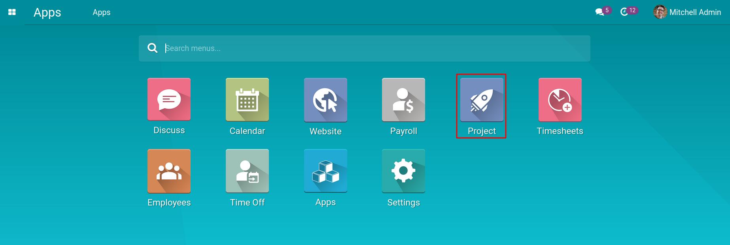Click the large Apps title in header

(47, 12)
